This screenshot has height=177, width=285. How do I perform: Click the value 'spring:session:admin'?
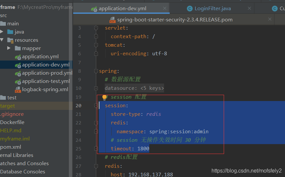pos(179,131)
